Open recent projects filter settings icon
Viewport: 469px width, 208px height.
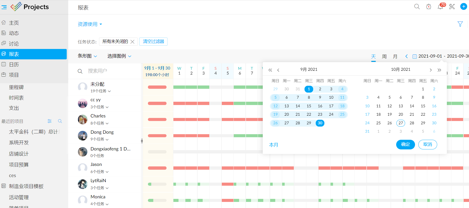pyautogui.click(x=50, y=121)
